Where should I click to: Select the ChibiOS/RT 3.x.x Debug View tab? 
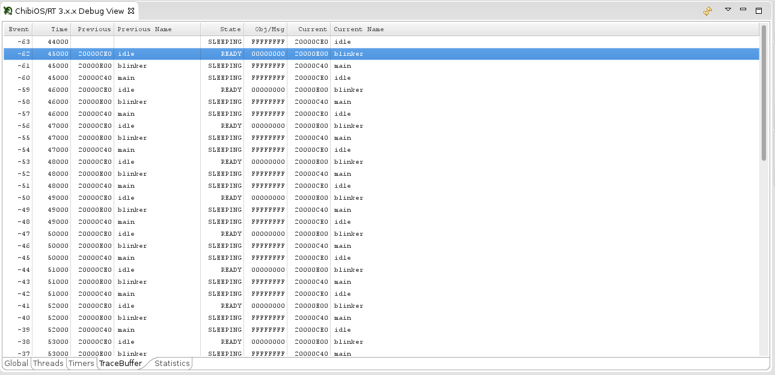coord(69,11)
